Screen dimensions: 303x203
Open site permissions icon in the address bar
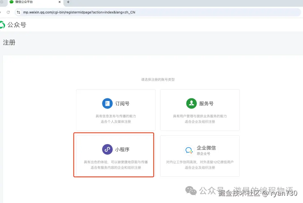[18, 12]
